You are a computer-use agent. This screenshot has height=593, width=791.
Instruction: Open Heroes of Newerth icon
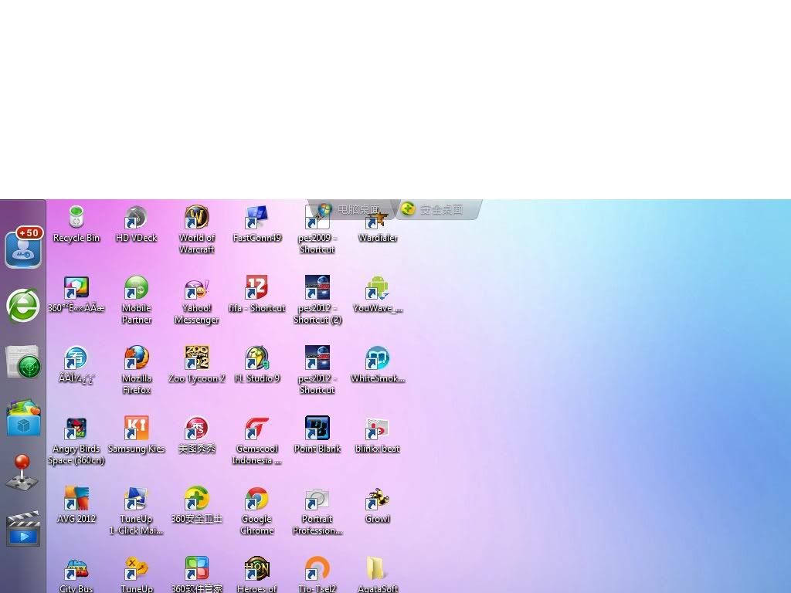(x=256, y=569)
